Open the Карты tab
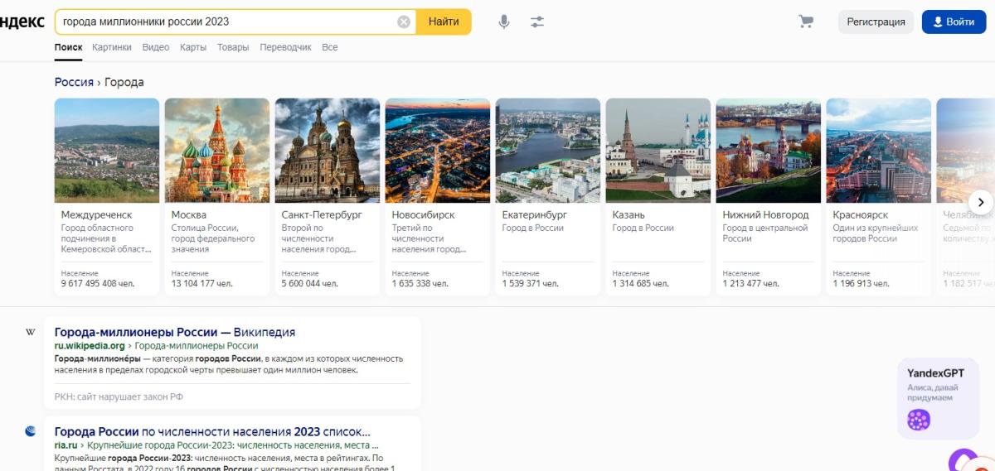Image resolution: width=995 pixels, height=471 pixels. coord(193,47)
